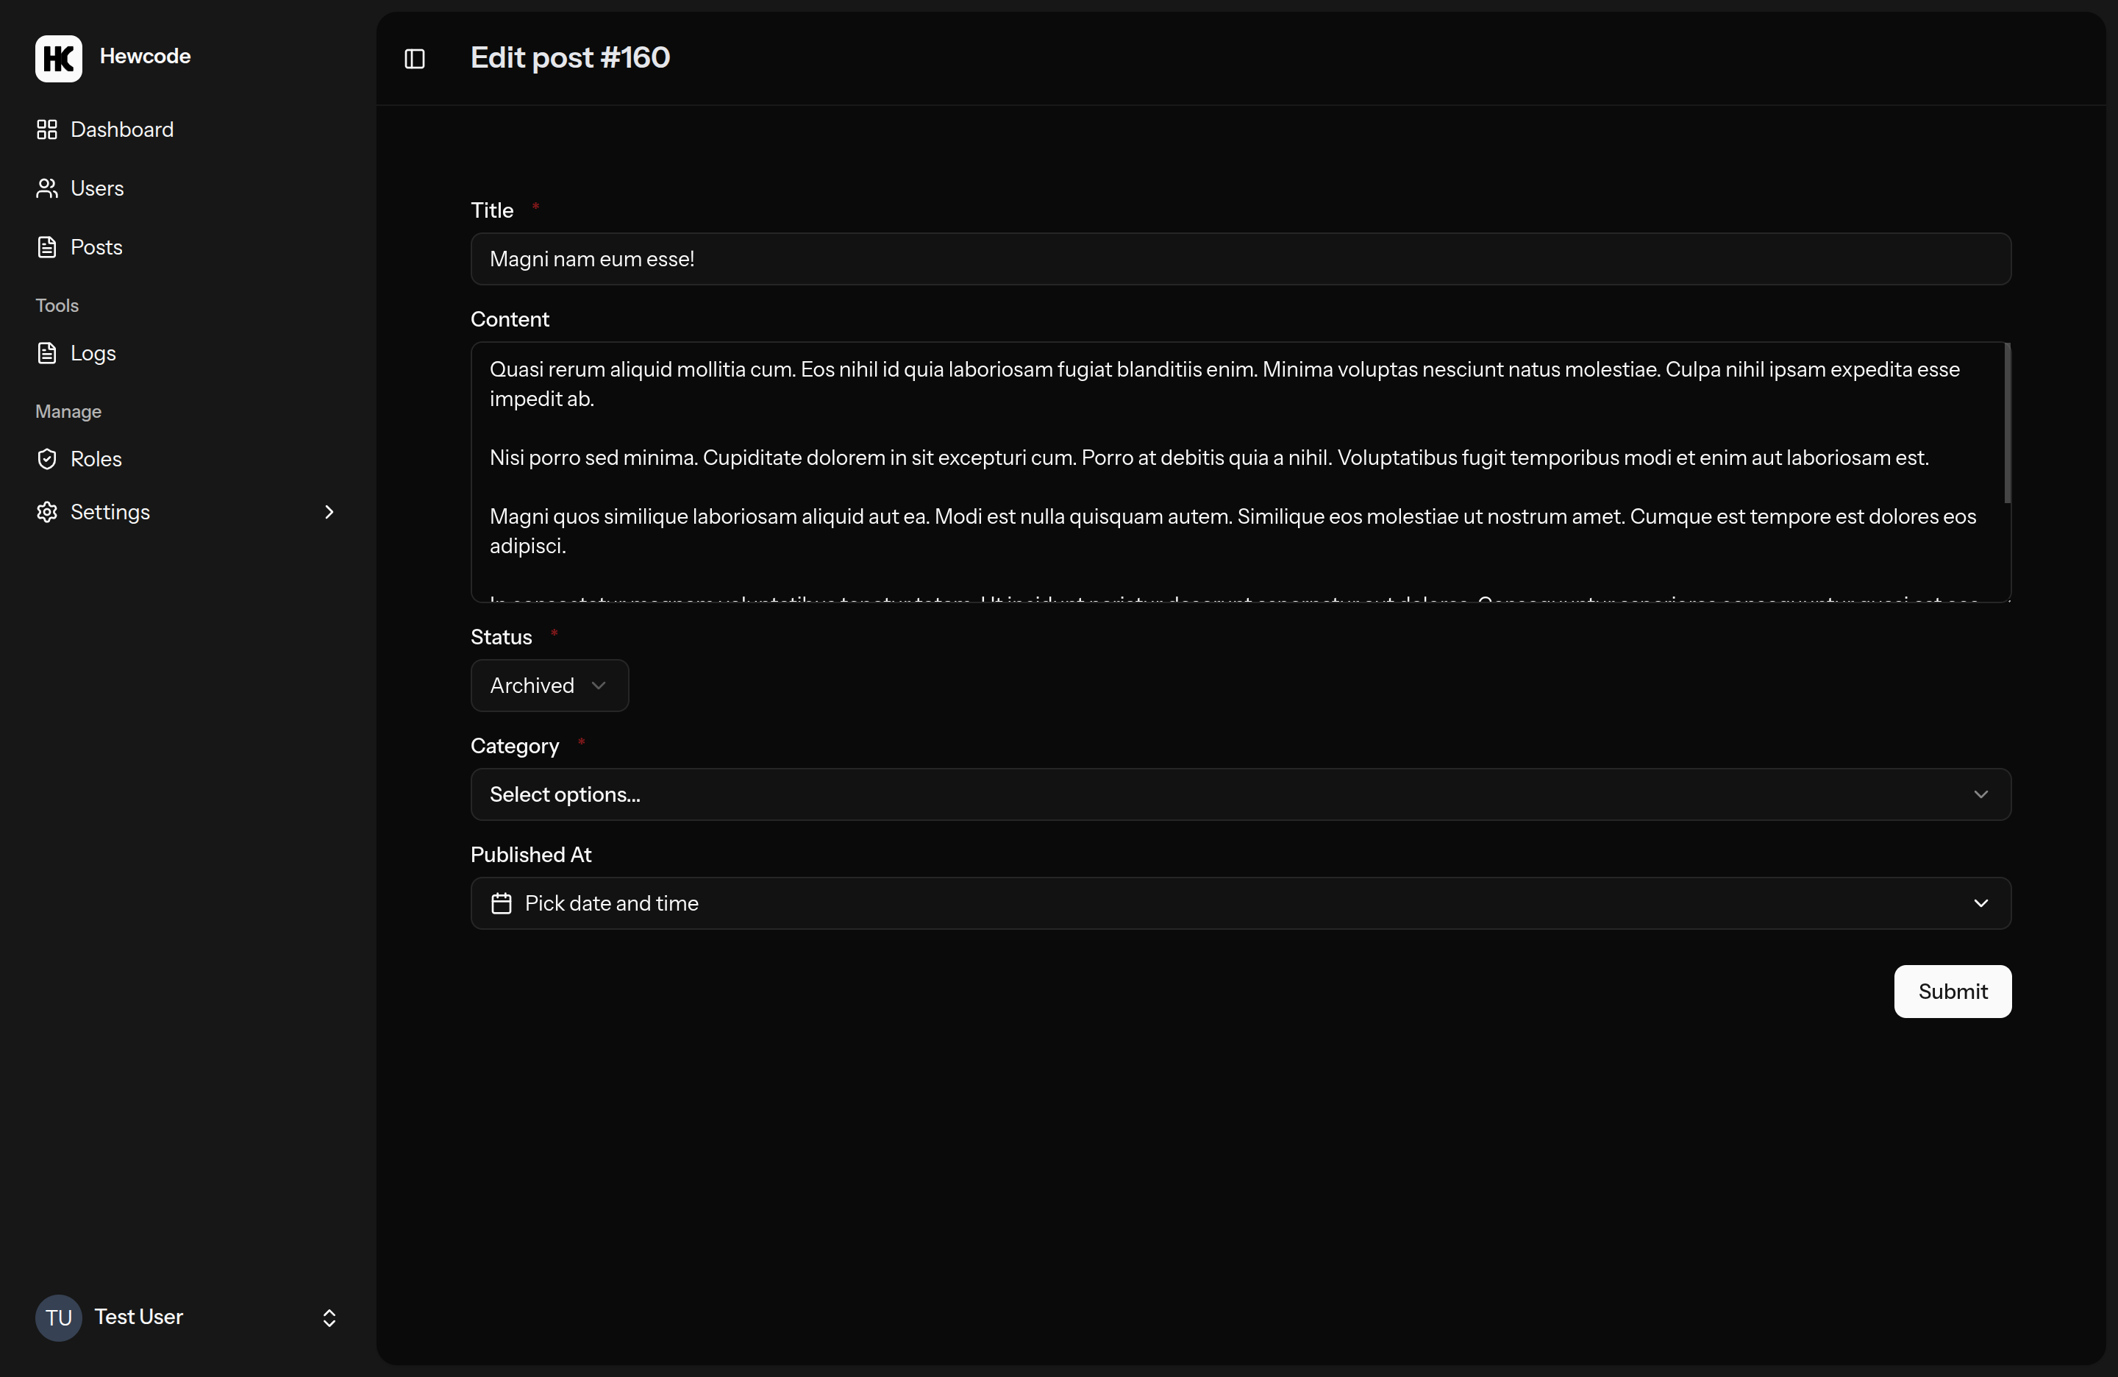Click the Users people icon
Image resolution: width=2118 pixels, height=1377 pixels.
click(x=48, y=188)
